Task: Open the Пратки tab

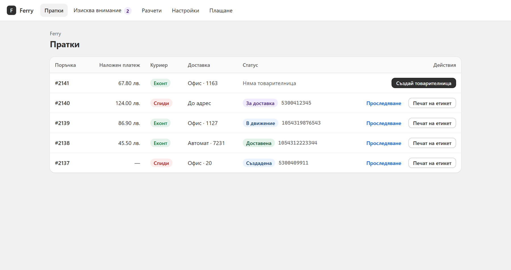Action: tap(54, 10)
